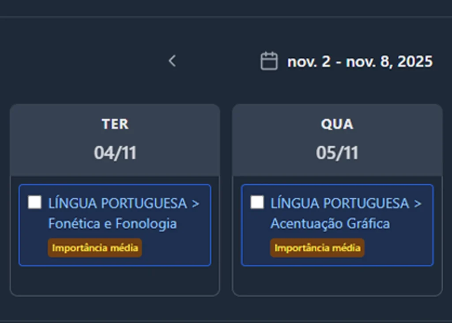Click LÍNGUA PORTUGUESA in Wednesday's task card
The height and width of the screenshot is (323, 452).
[339, 203]
